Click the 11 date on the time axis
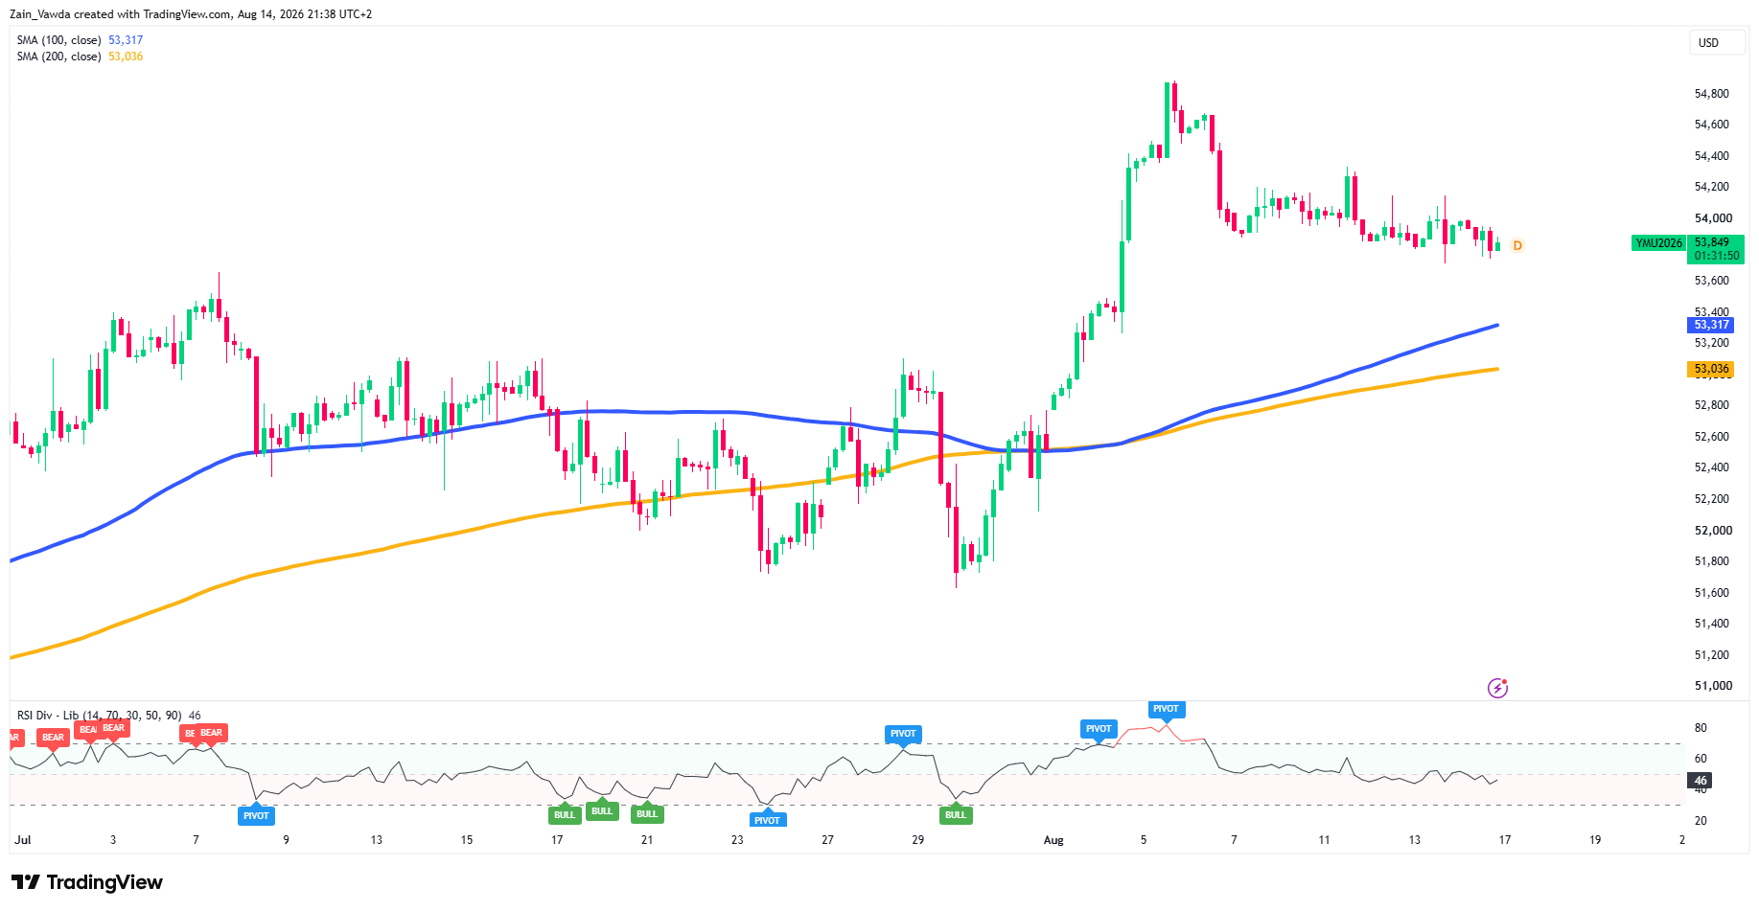 click(x=1324, y=840)
